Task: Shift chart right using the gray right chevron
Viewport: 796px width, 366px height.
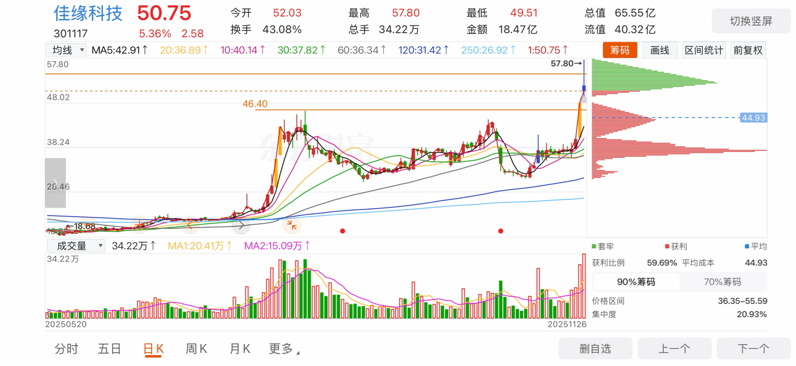Action: 241,225
